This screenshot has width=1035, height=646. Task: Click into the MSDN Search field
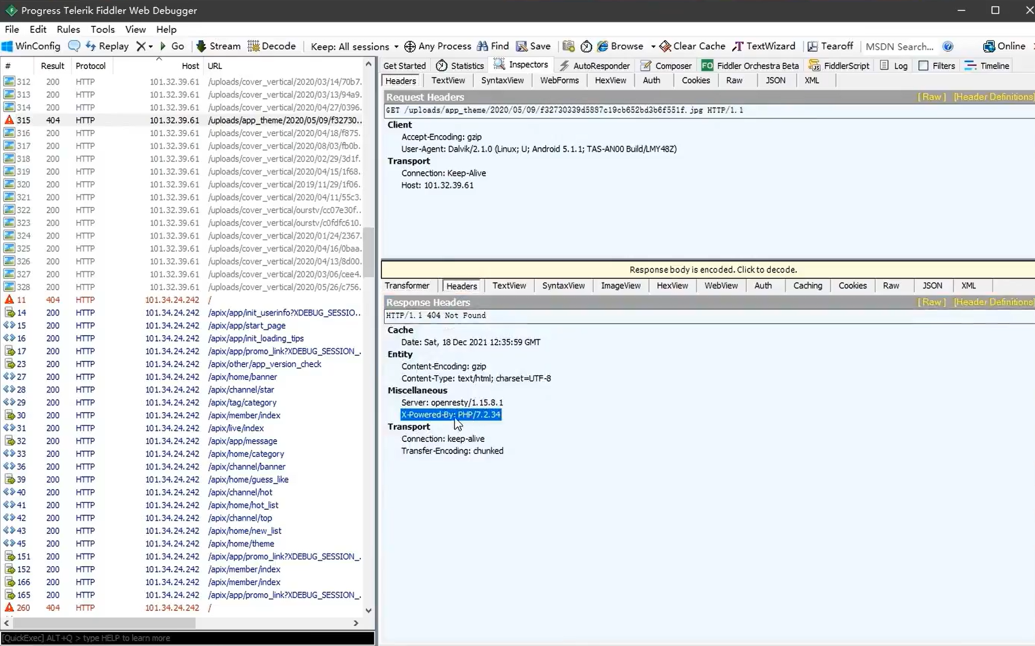[899, 47]
